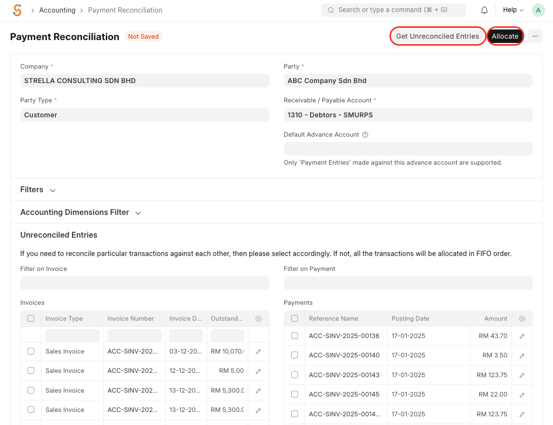Open the notifications bell

tap(484, 10)
